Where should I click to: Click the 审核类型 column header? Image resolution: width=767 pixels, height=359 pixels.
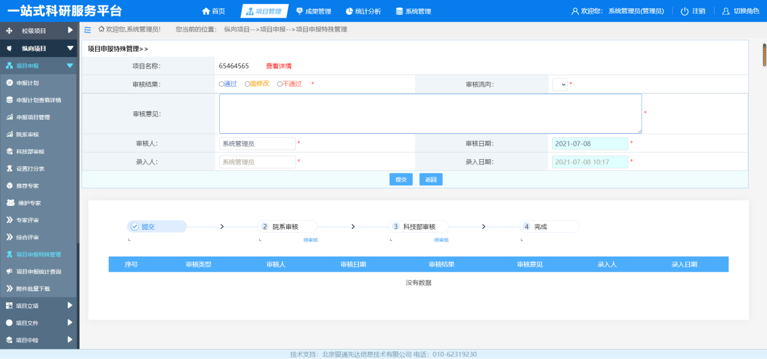pyautogui.click(x=198, y=264)
